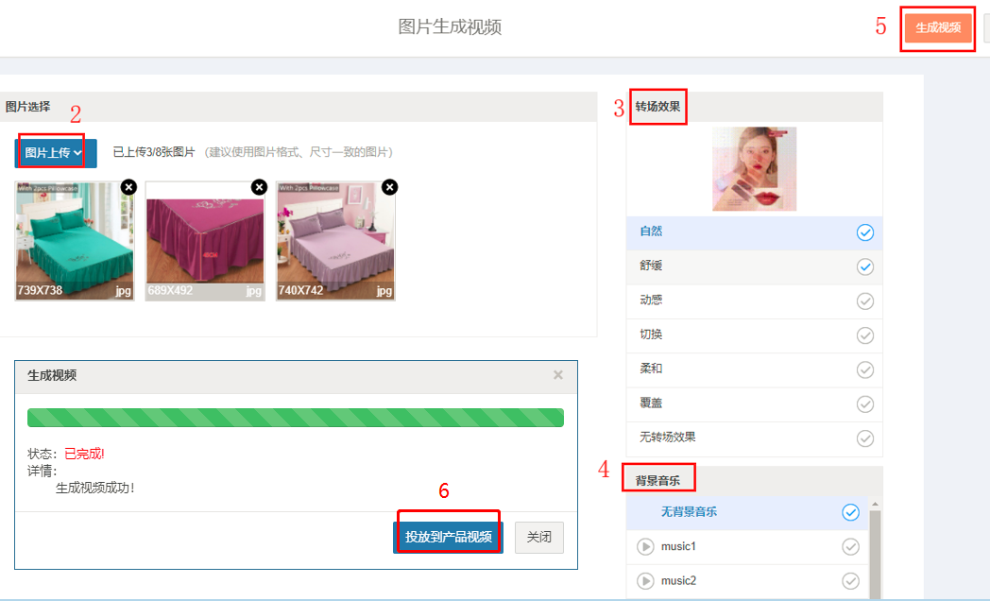Remove the magenta bed skirt image
This screenshot has width=990, height=601.
259,187
